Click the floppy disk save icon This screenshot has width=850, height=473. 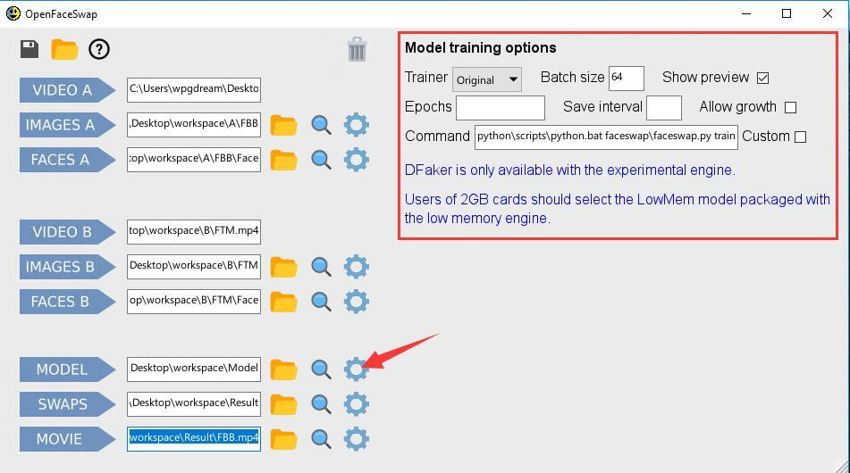pos(29,49)
